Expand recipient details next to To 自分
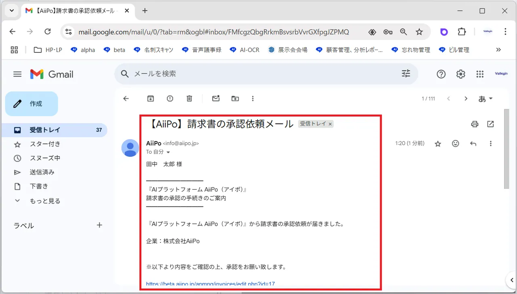The image size is (517, 294). (x=168, y=152)
